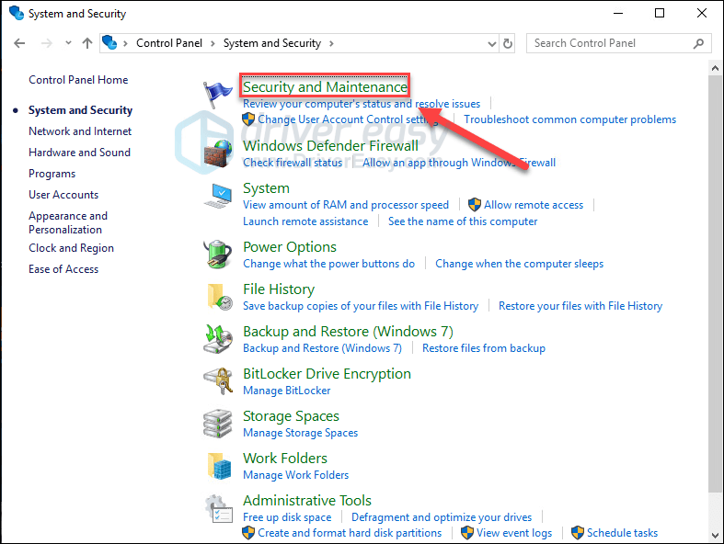This screenshot has width=724, height=544.
Task: Open Hardware and Sound category
Action: (79, 153)
